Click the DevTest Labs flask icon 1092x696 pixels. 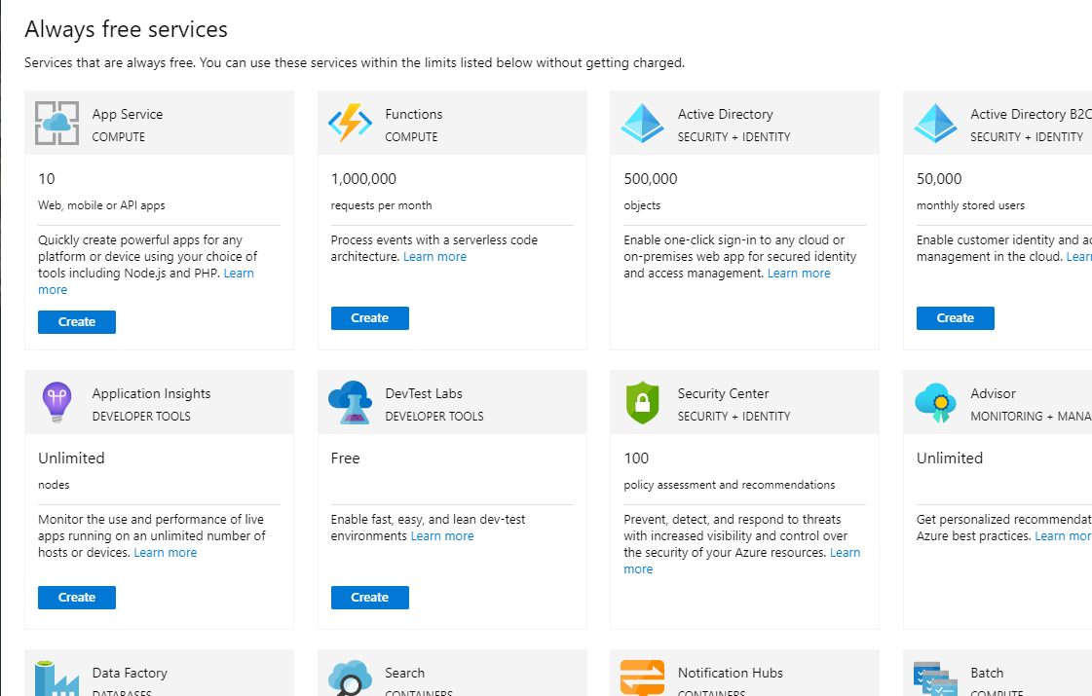351,402
